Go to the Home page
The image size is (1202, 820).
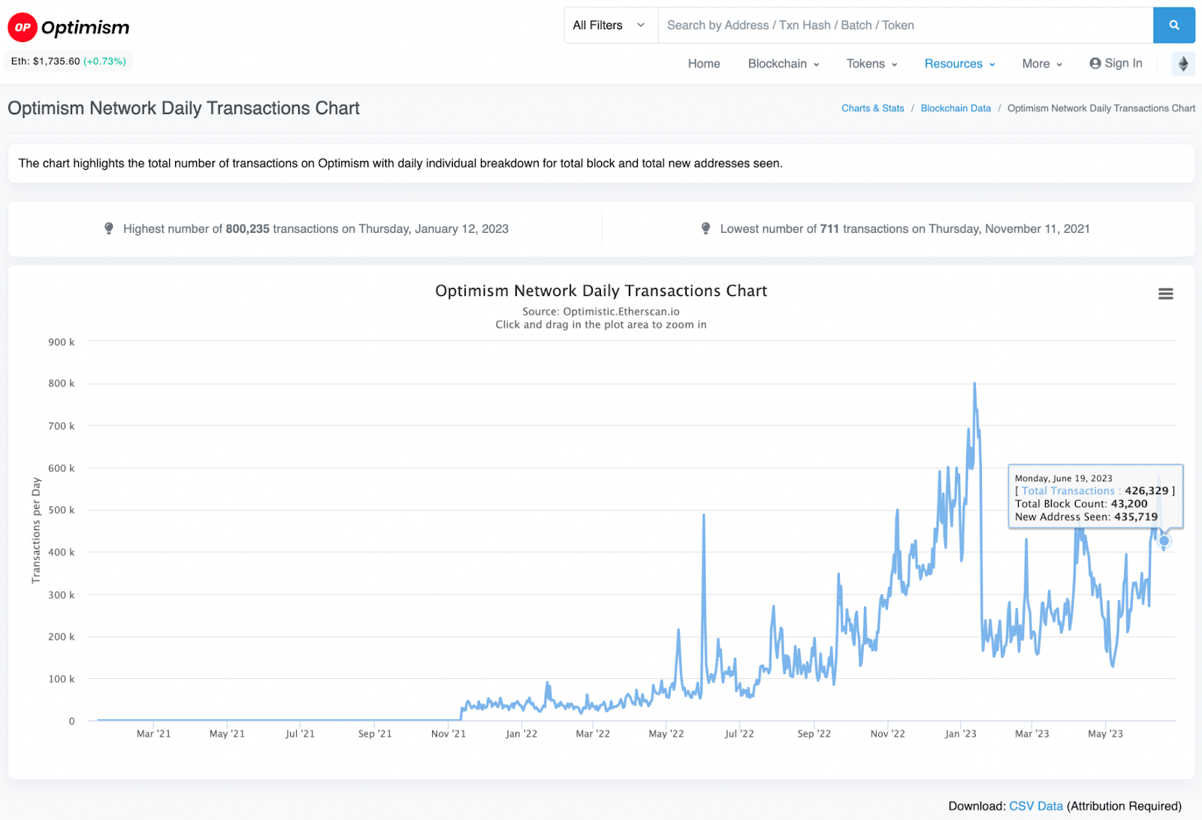[x=704, y=64]
